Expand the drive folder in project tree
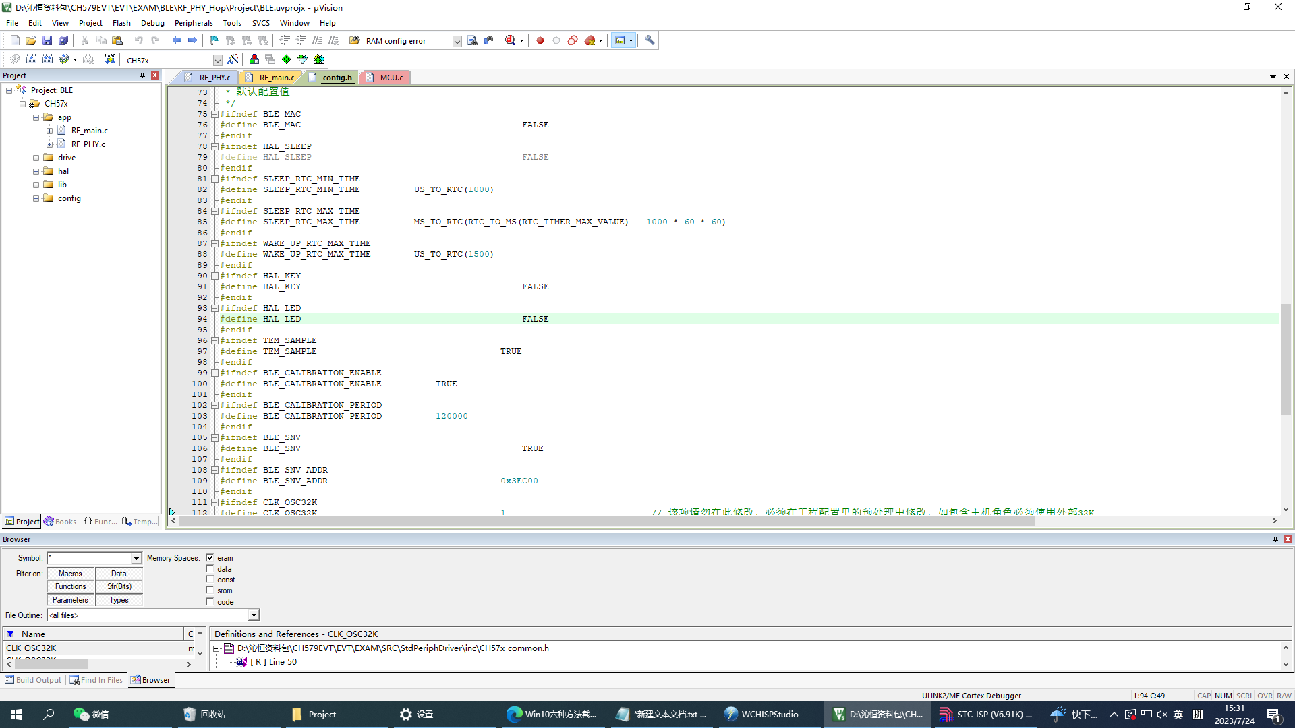Screen dimensions: 1295x728 (36, 158)
